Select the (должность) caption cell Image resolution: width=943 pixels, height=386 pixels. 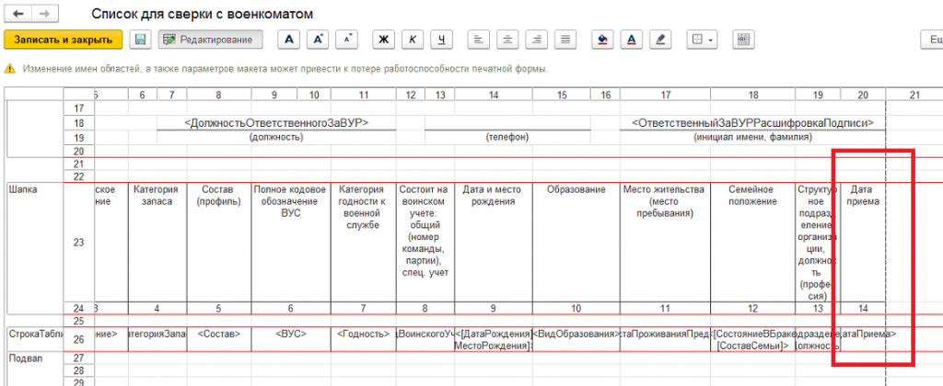276,138
